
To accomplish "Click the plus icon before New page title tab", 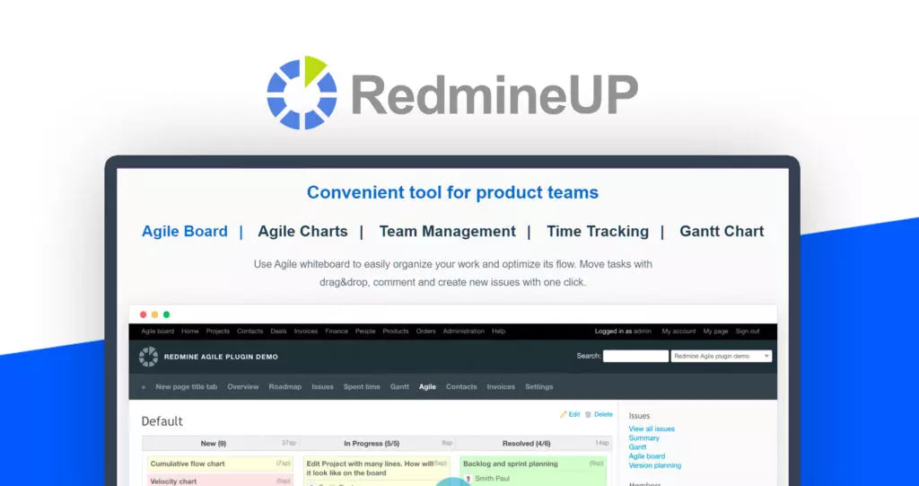I will pyautogui.click(x=144, y=387).
